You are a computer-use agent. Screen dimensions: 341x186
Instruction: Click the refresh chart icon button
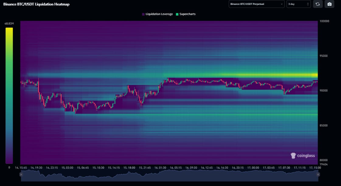pos(318,4)
